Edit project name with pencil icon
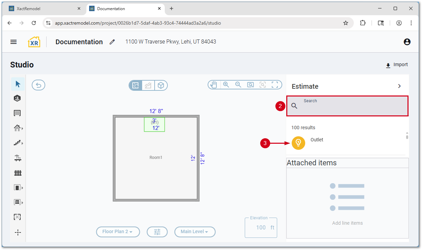Viewport: 422px width, 250px height. coord(112,42)
